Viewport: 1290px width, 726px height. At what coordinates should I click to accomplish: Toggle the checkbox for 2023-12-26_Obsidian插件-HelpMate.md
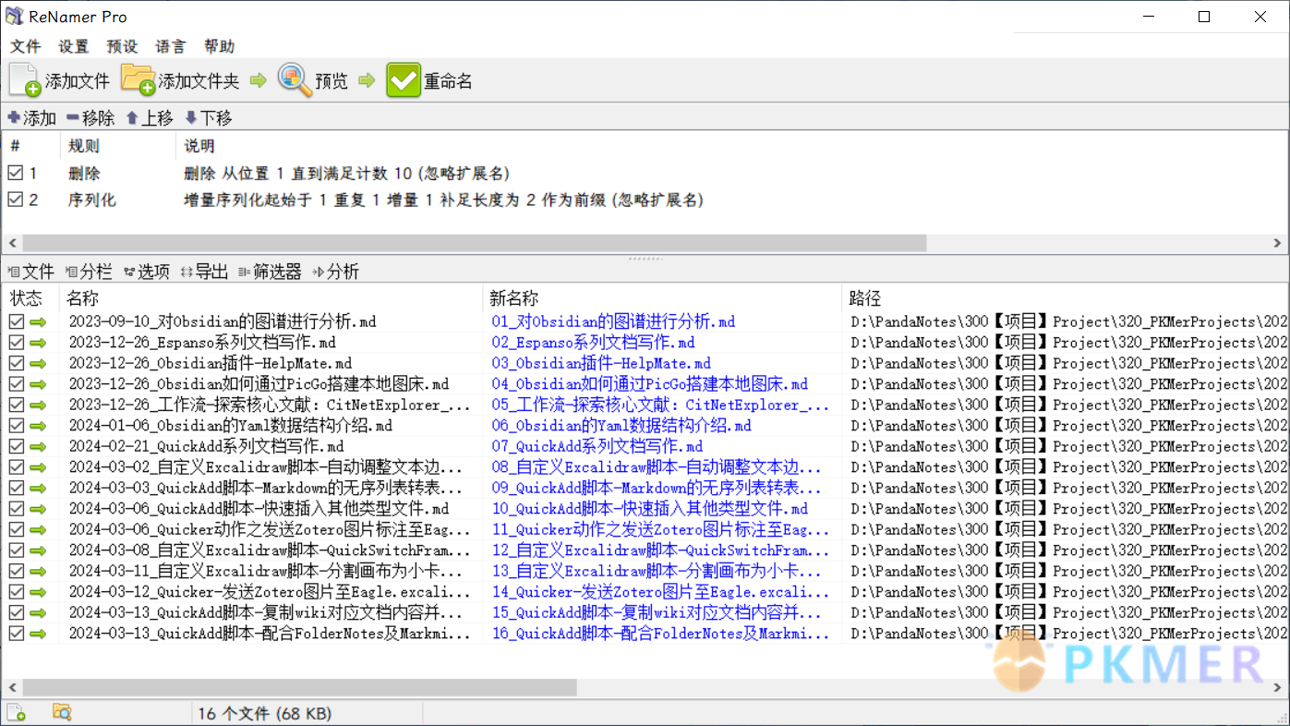[16, 363]
